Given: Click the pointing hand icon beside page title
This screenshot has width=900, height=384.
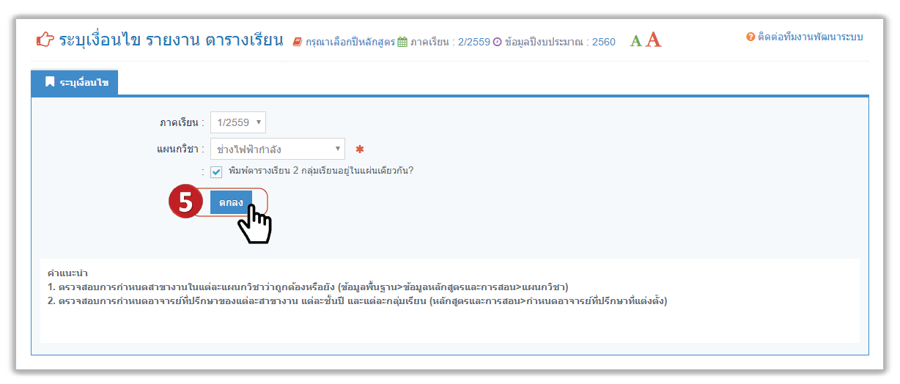Looking at the screenshot, I should pos(45,40).
